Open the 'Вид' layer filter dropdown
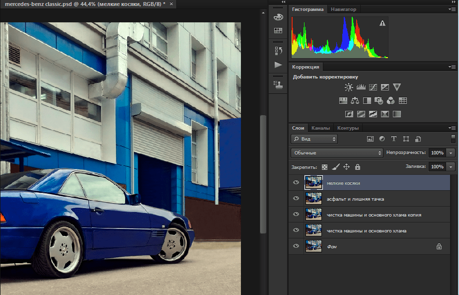 pyautogui.click(x=314, y=139)
